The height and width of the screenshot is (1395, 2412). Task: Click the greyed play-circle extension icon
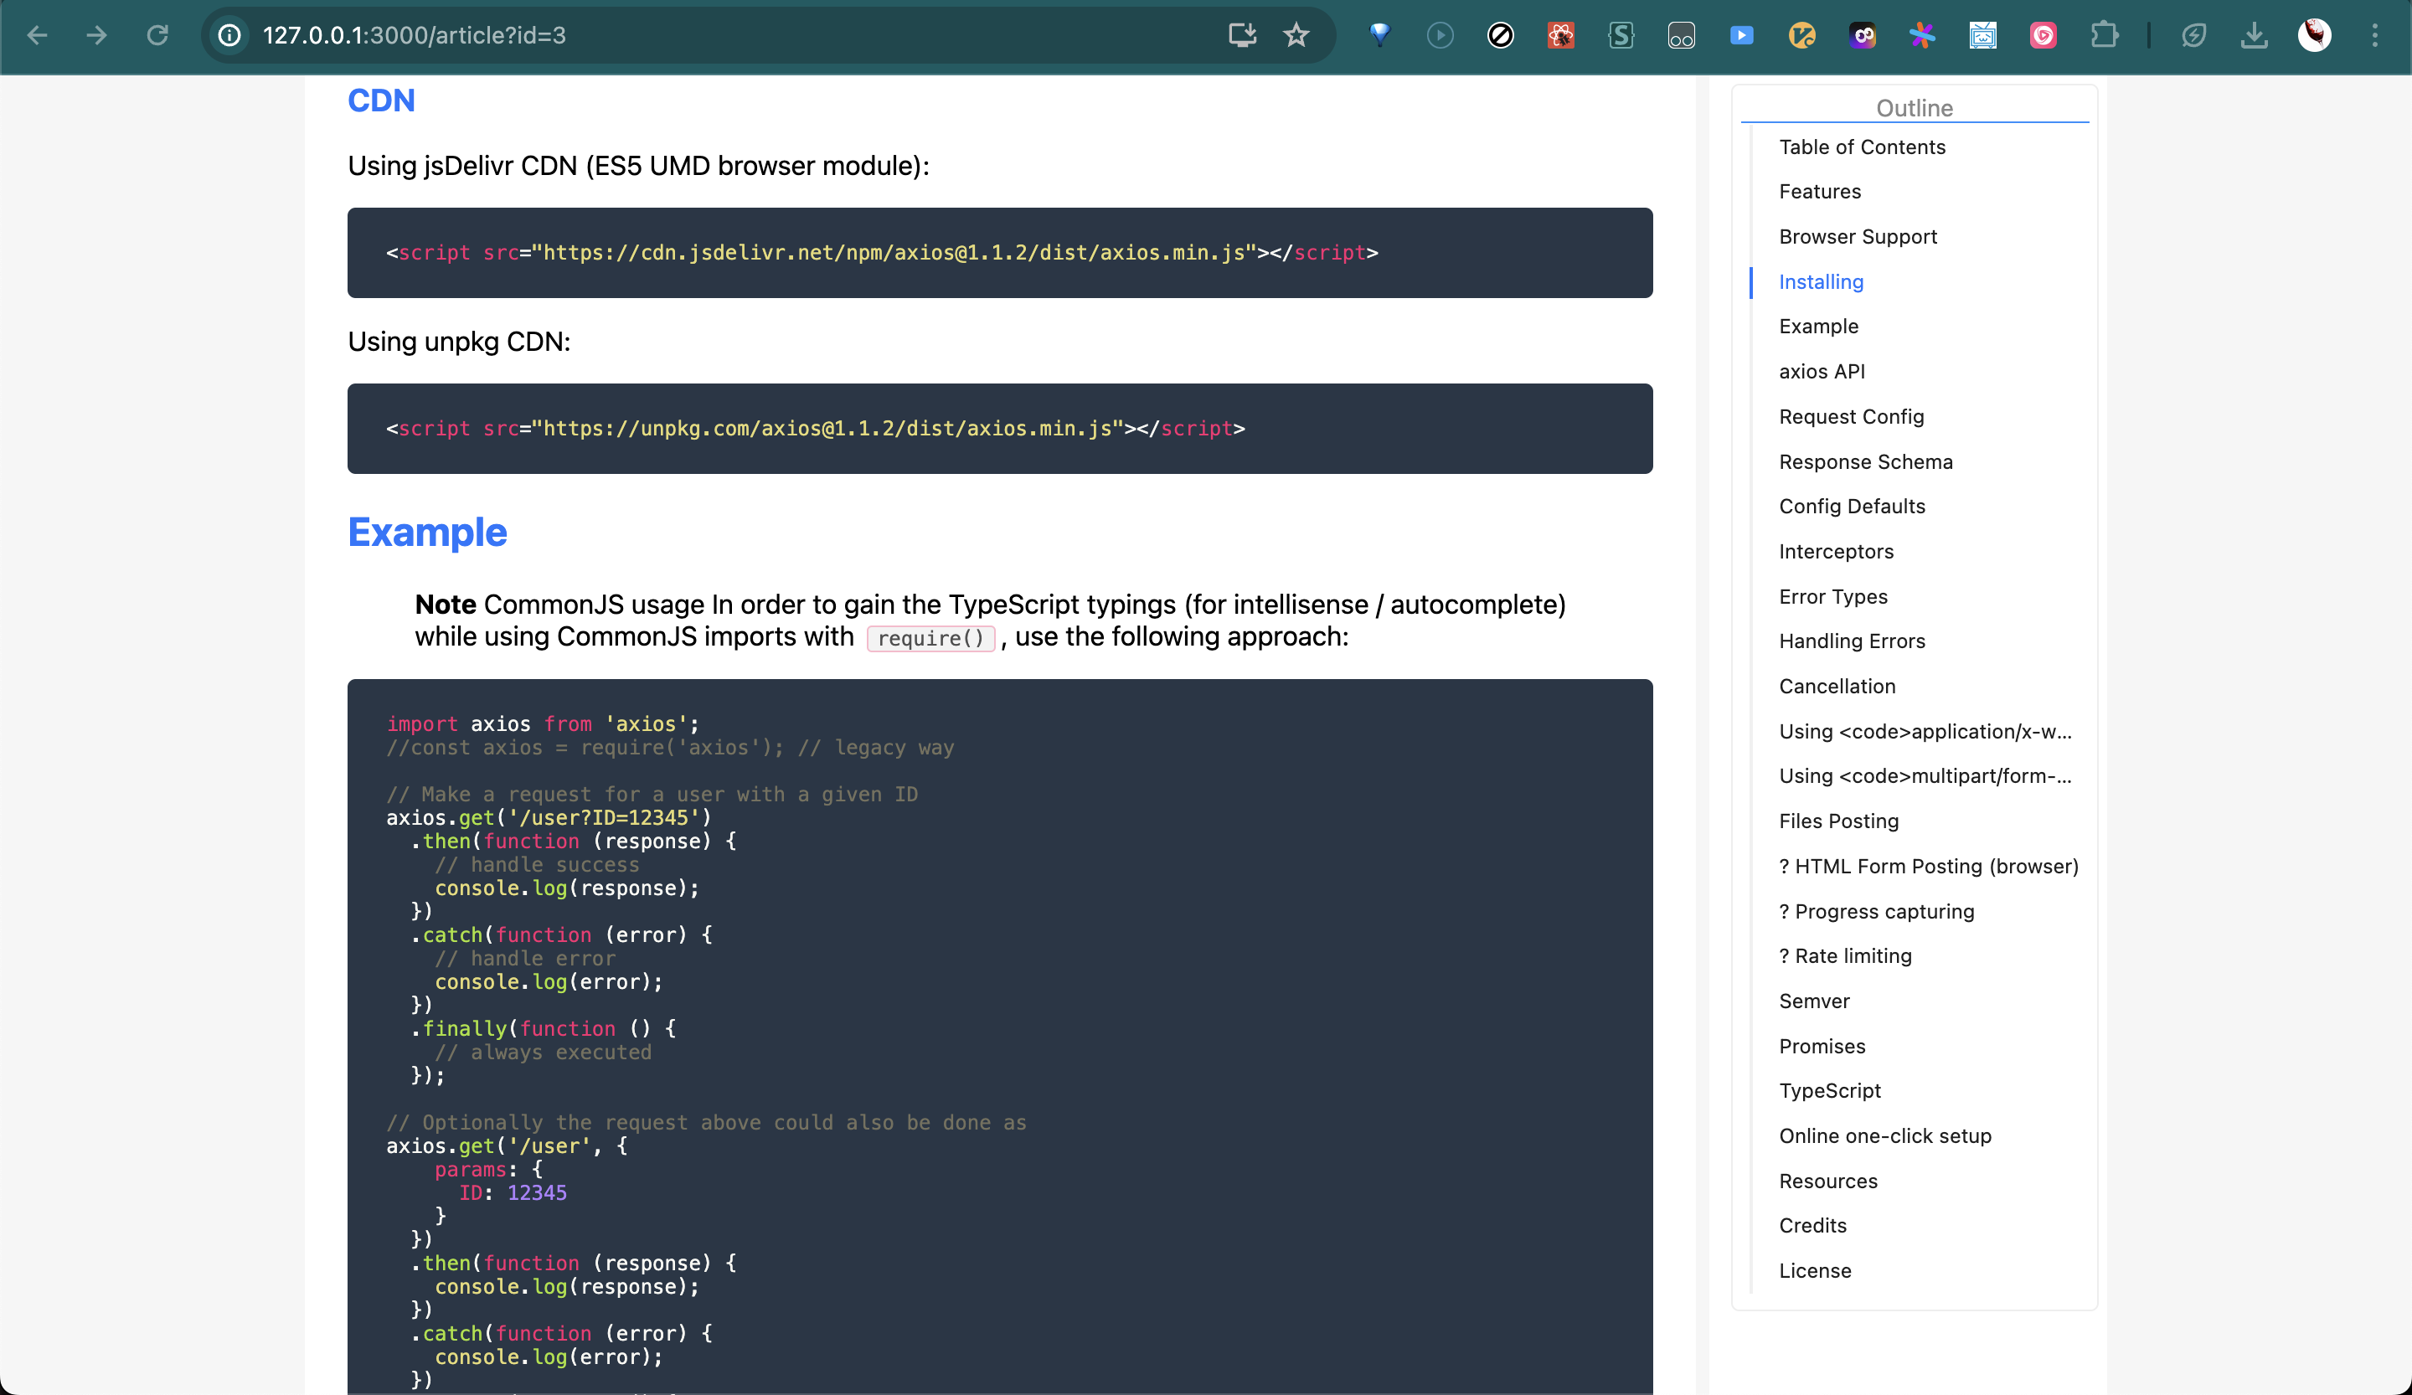point(1440,35)
